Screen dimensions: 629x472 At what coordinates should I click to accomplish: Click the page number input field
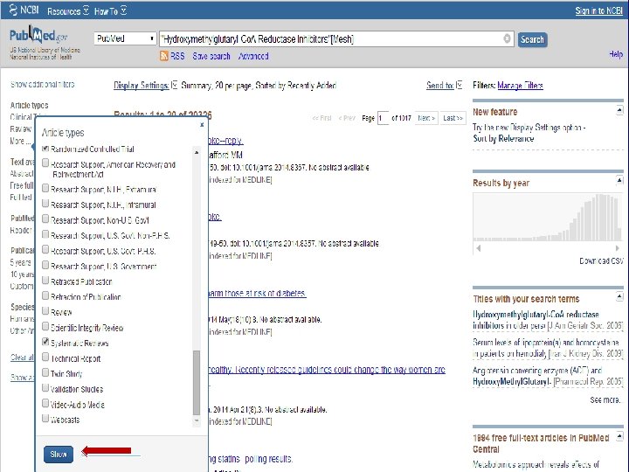coord(384,118)
